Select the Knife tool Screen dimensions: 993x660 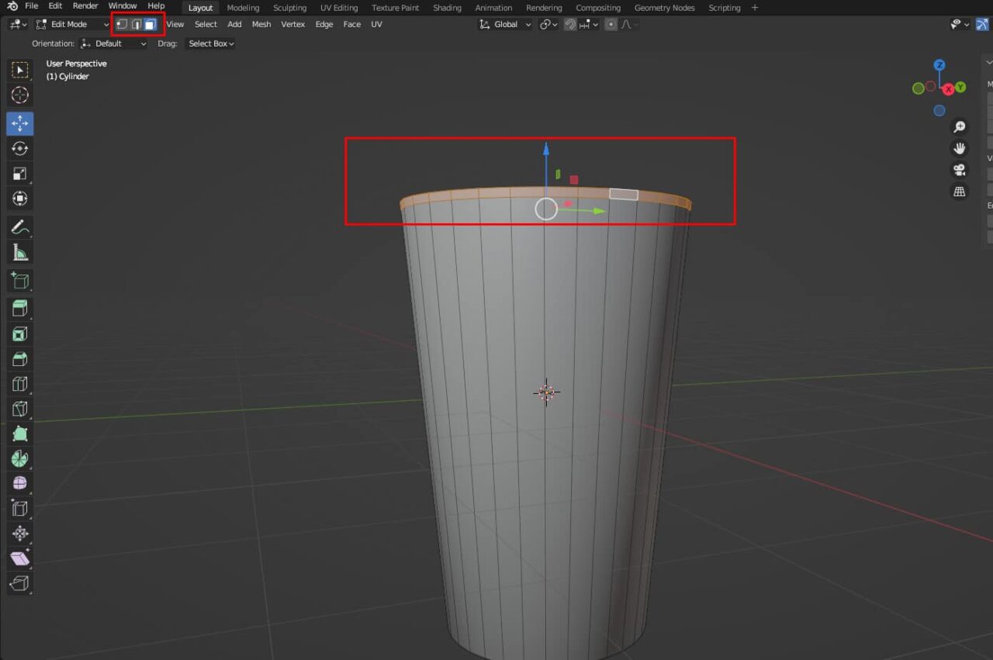coord(19,408)
